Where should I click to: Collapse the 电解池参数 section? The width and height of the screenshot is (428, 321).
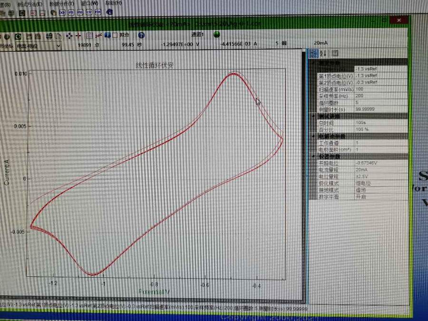point(313,136)
